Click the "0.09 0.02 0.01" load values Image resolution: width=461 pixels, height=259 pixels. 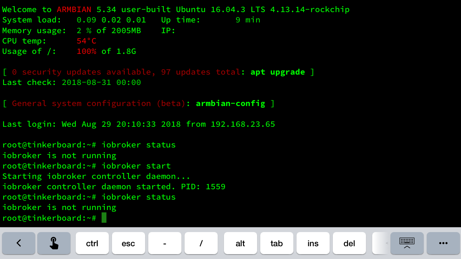111,20
